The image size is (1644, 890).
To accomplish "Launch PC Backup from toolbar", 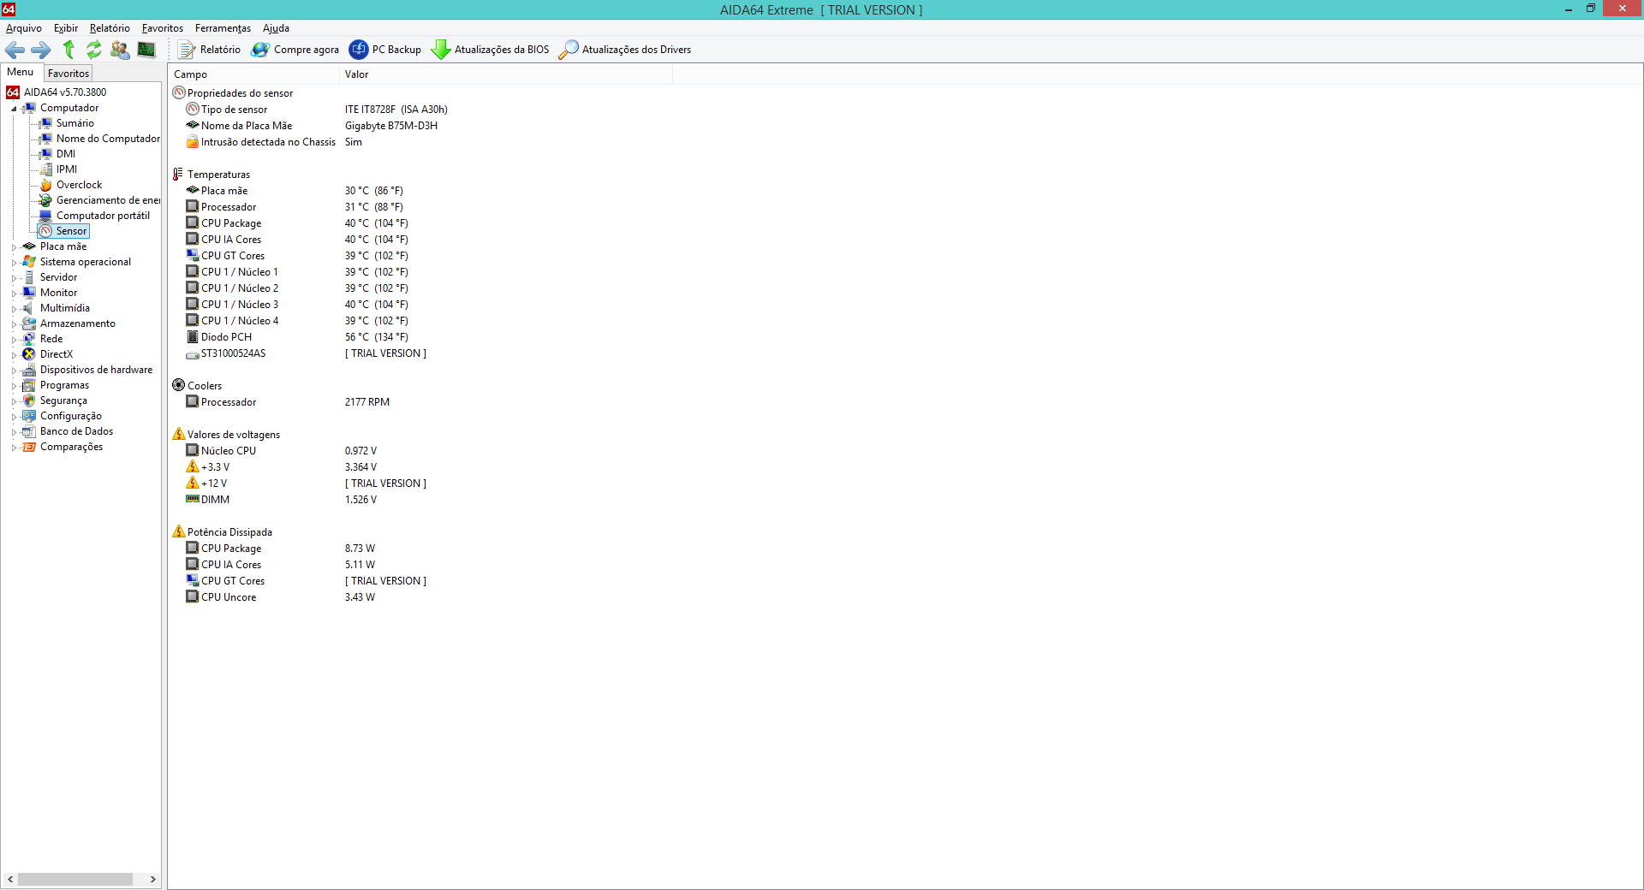I will click(385, 50).
